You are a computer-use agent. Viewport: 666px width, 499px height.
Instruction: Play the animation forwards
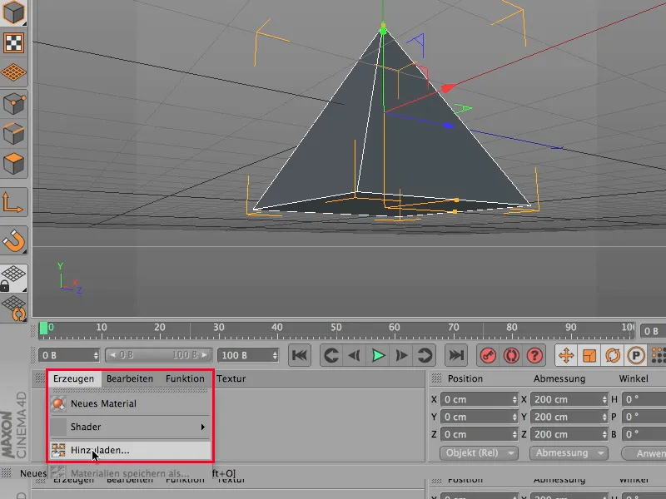click(x=378, y=355)
